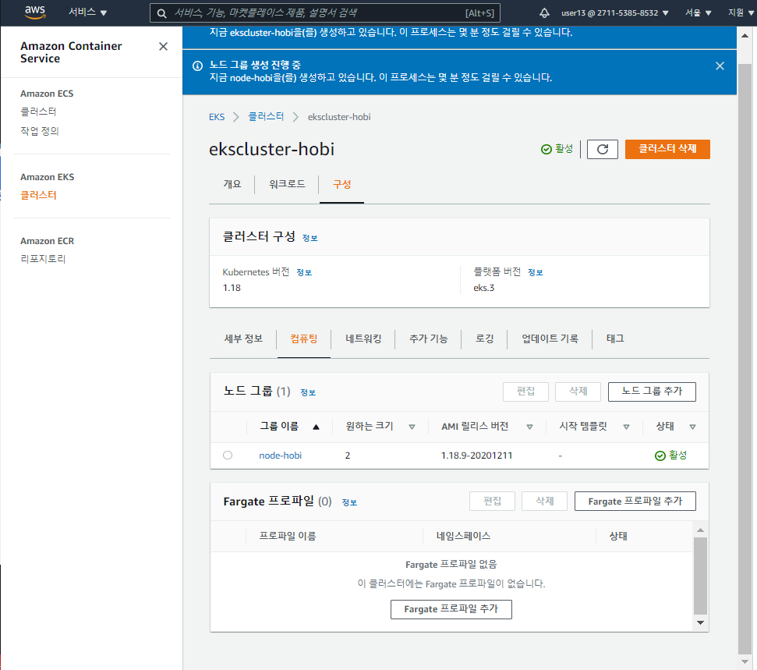Click page scrollbar up arrow
Image resolution: width=757 pixels, height=670 pixels.
745,36
